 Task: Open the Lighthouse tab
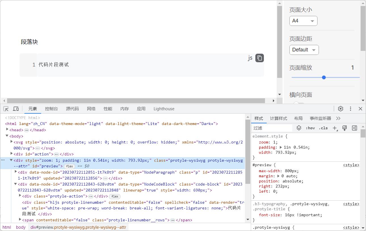[164, 109]
